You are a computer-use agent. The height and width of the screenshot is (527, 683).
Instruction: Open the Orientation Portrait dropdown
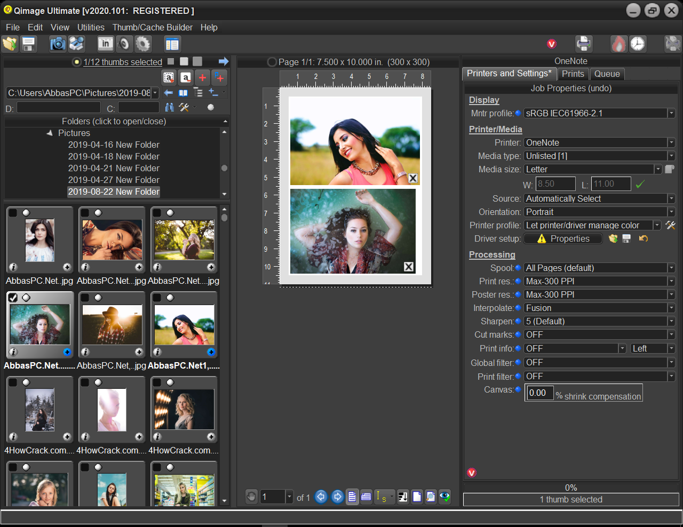(x=671, y=212)
